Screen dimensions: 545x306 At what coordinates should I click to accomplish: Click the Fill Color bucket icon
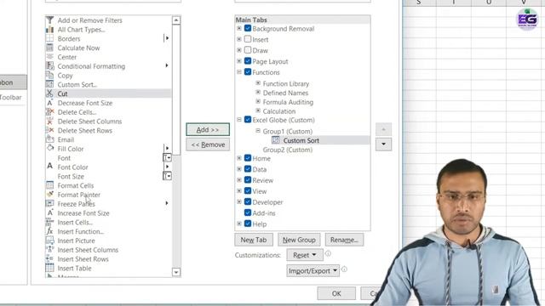click(x=49, y=149)
